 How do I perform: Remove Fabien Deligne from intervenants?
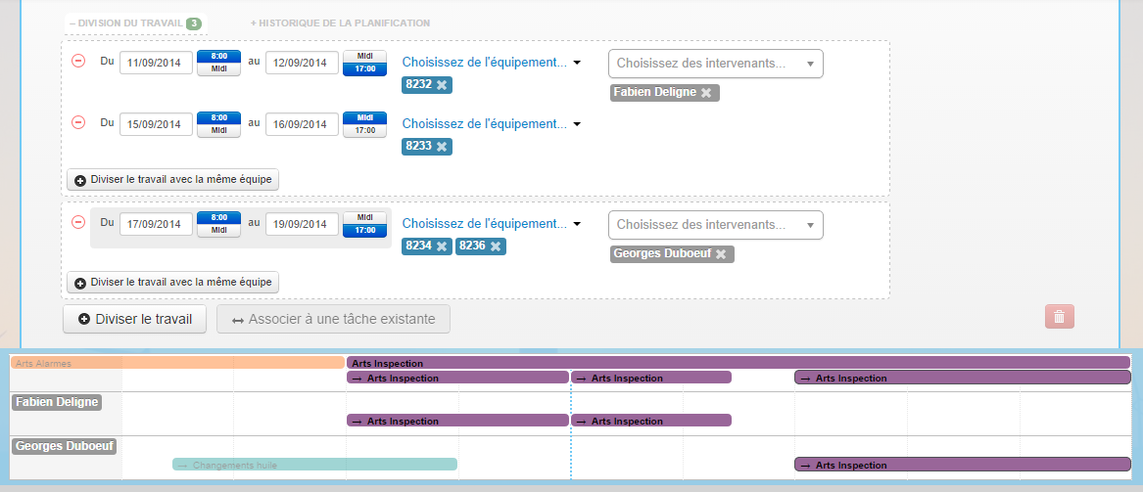706,93
